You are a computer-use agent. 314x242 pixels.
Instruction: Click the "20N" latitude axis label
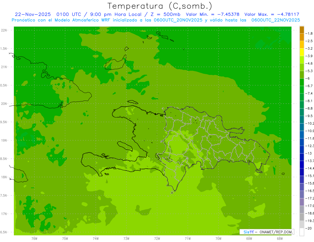(4, 104)
